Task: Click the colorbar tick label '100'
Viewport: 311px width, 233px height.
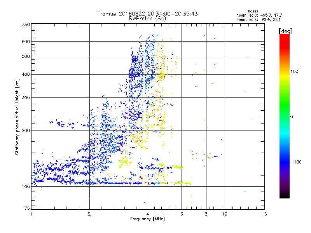Action: pyautogui.click(x=294, y=71)
